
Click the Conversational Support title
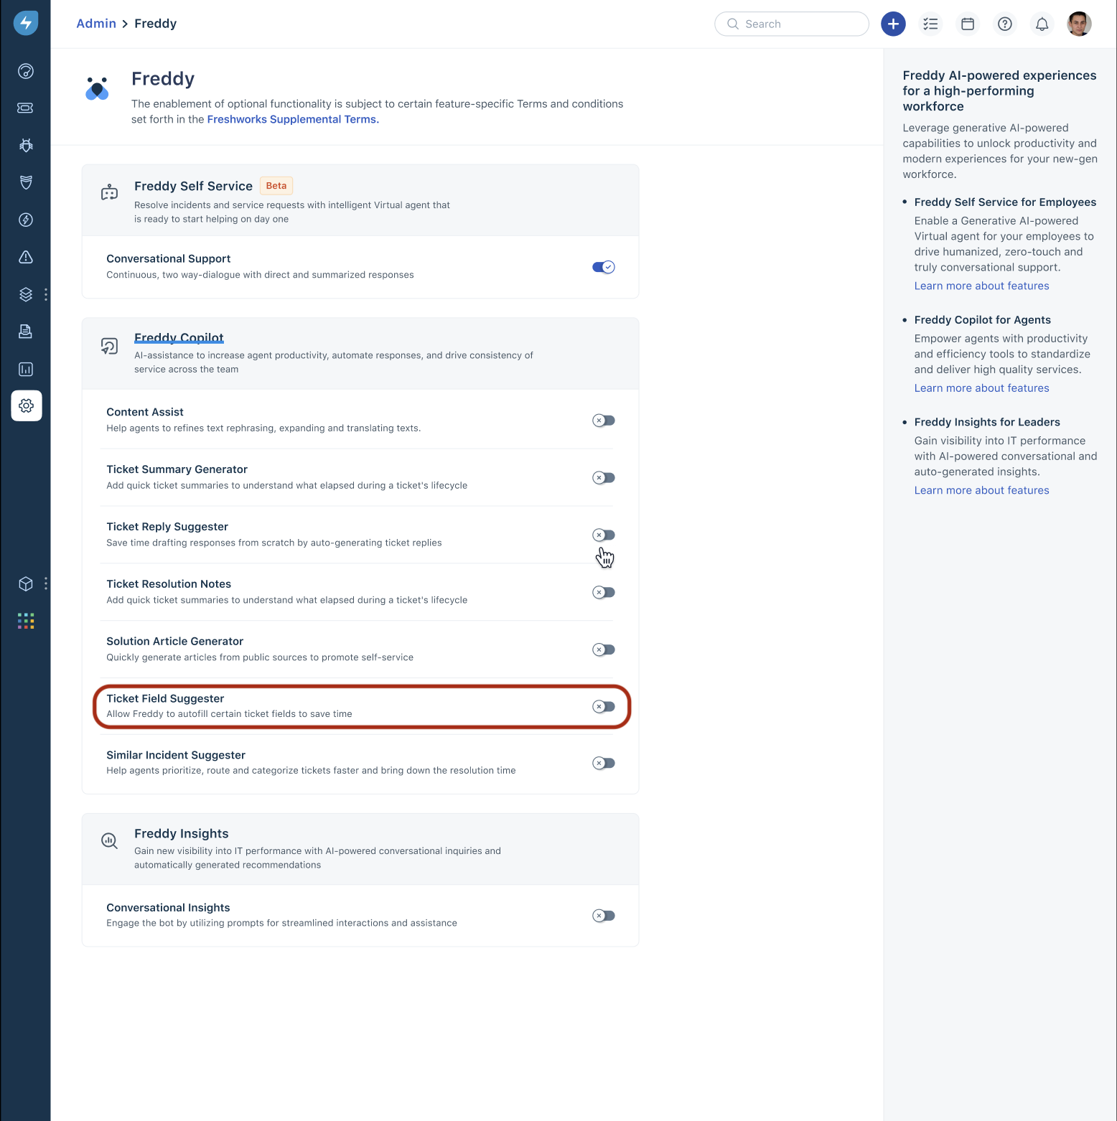coord(168,258)
